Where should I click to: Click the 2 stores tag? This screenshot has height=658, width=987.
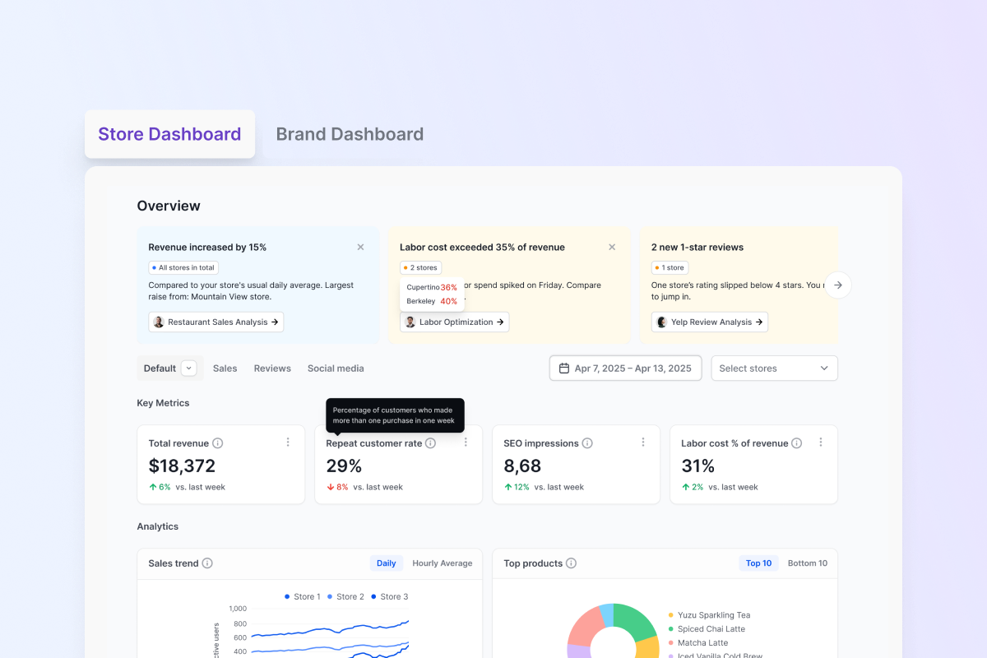click(x=421, y=267)
